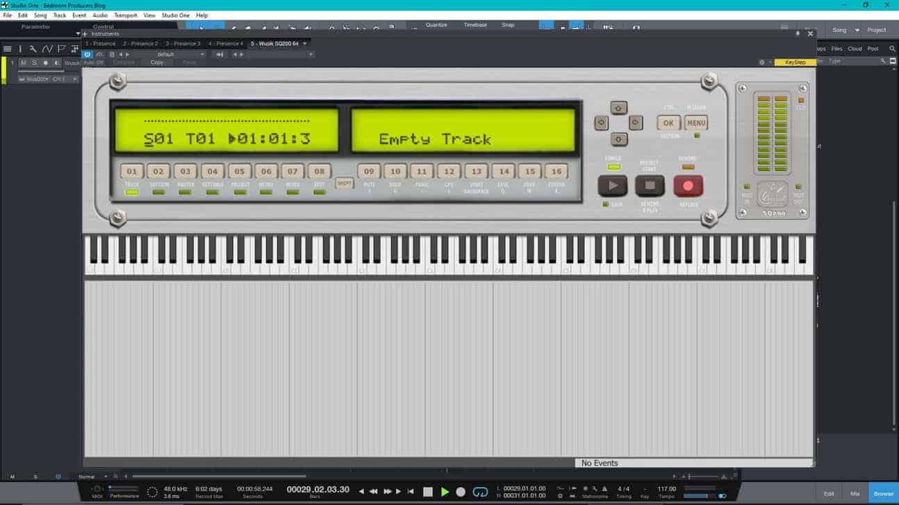The image size is (899, 505).
Task: Open the default preset dropdown
Action: click(x=179, y=54)
